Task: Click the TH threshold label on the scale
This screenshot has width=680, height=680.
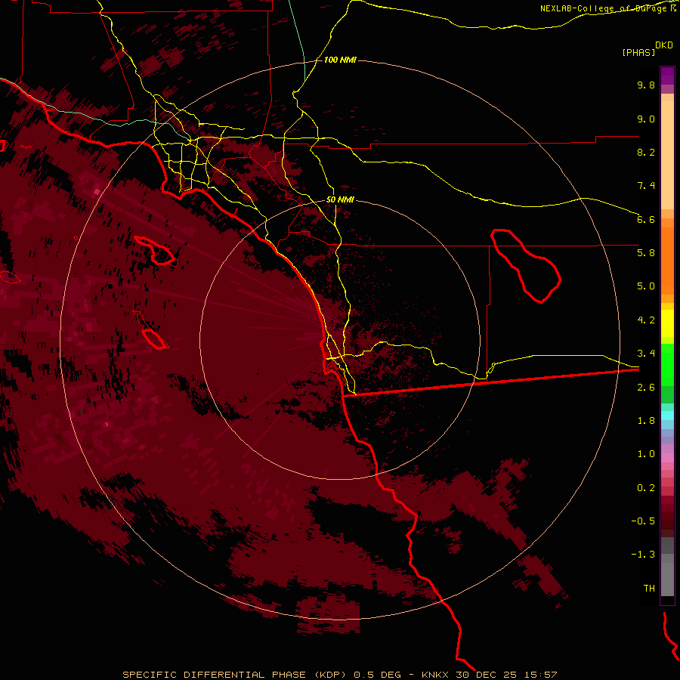Action: coord(649,588)
